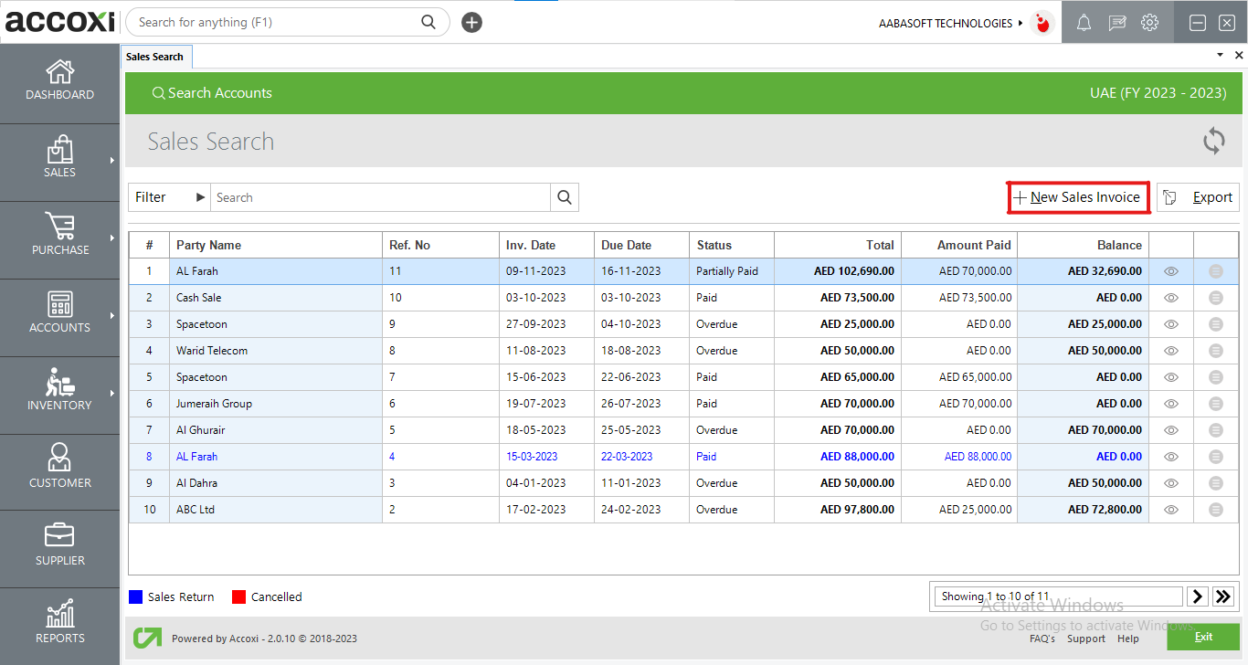
Task: Click the New Sales Invoice button
Action: (x=1078, y=197)
